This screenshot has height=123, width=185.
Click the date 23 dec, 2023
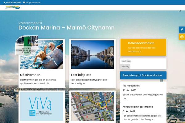click(x=129, y=90)
